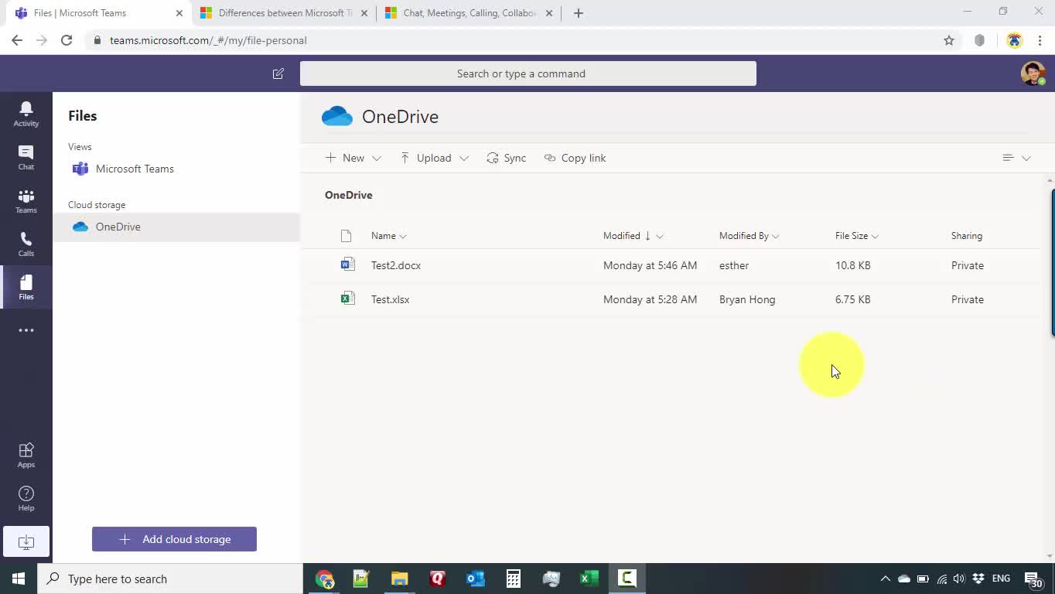
Task: Open the Activity feed in sidebar
Action: 26,114
